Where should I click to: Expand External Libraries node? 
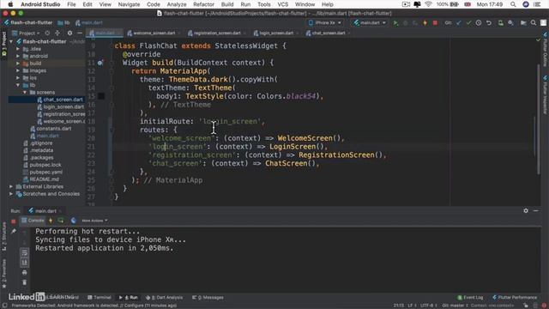[11, 187]
